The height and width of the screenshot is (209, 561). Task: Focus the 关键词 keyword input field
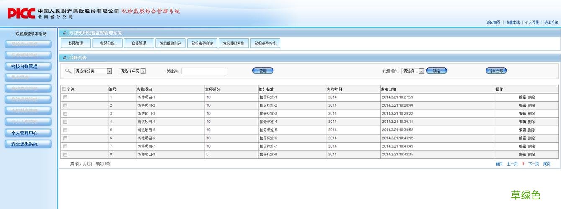pyautogui.click(x=203, y=71)
